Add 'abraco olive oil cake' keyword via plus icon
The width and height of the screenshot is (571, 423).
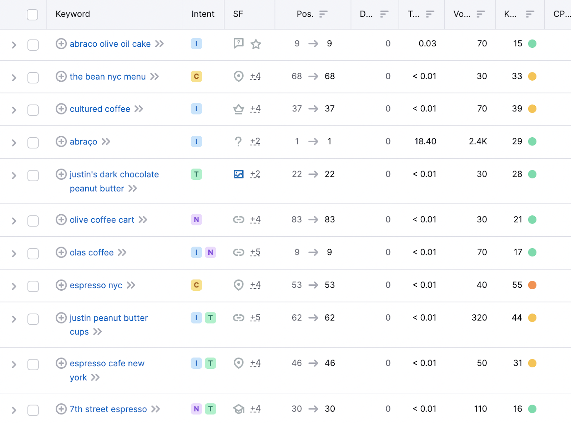point(61,44)
